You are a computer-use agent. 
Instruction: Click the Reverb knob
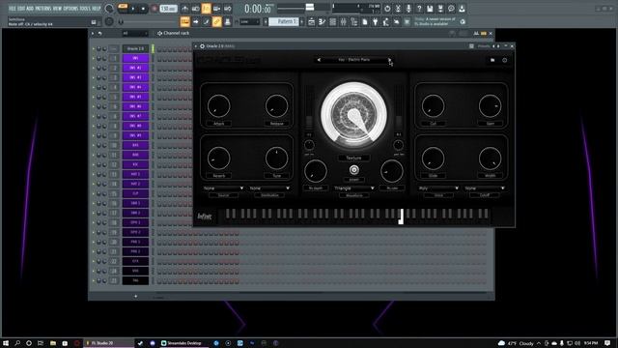[x=218, y=158]
